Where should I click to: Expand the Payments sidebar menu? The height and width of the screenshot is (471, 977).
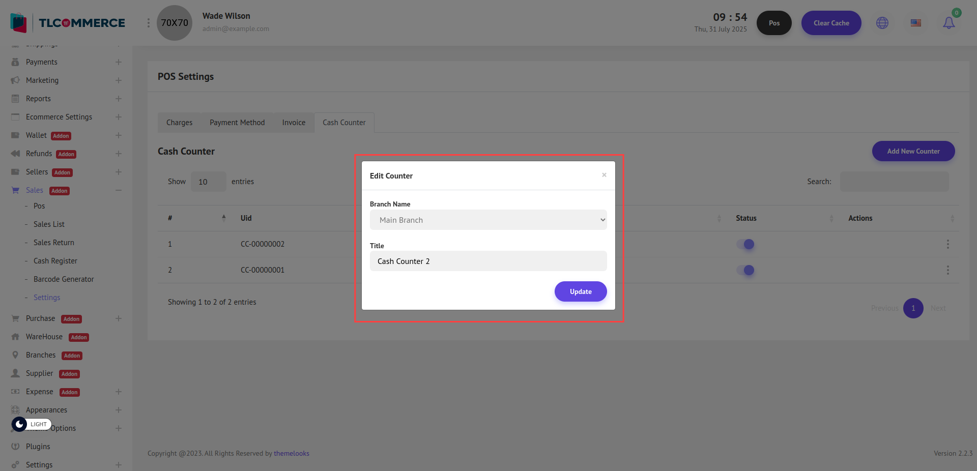click(x=118, y=62)
